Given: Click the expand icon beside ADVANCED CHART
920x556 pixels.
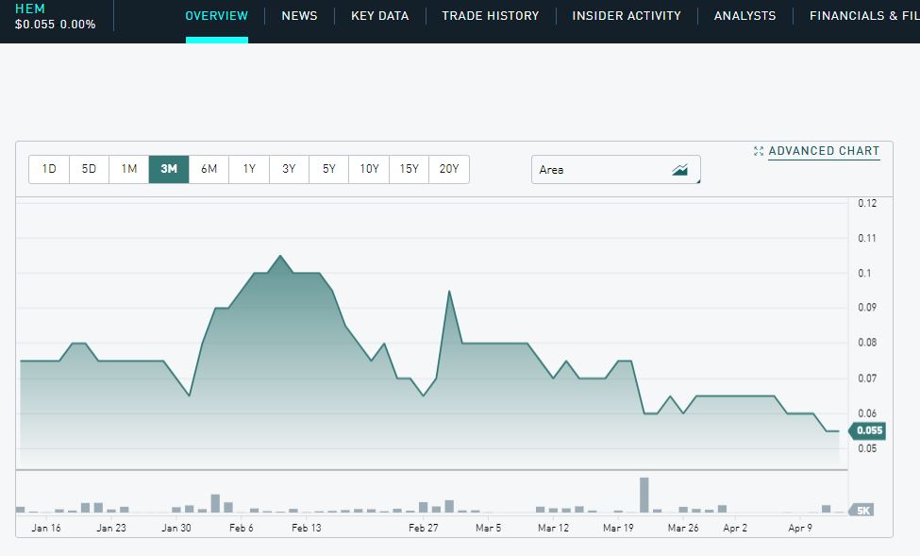Looking at the screenshot, I should (757, 150).
